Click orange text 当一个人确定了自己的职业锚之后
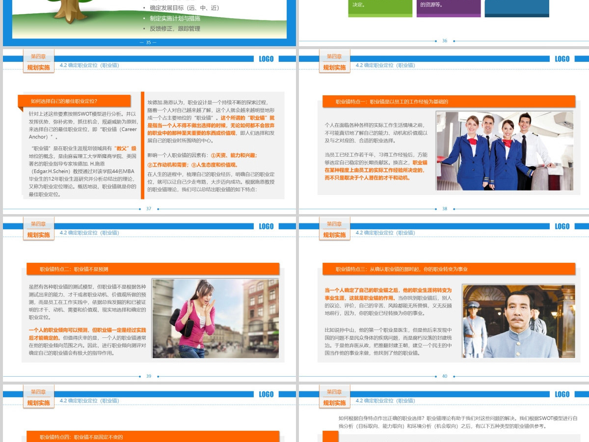The height and width of the screenshot is (442, 589). pyautogui.click(x=388, y=294)
